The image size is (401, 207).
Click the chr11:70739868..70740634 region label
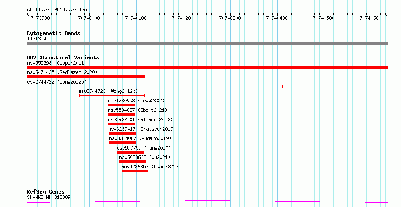[59, 10]
